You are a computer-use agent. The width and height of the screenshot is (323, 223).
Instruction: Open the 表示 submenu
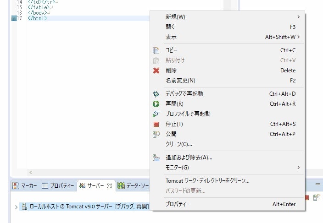[228, 37]
